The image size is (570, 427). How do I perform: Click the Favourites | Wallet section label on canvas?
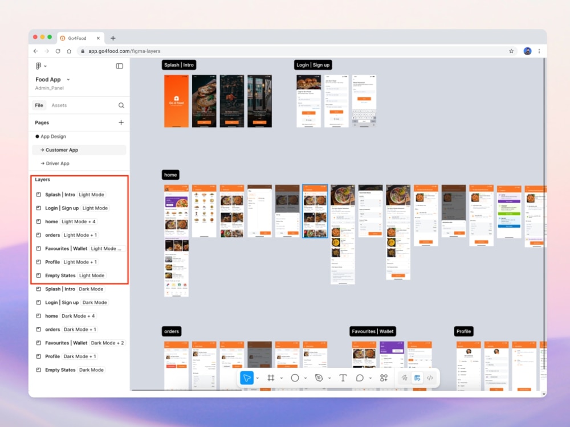tap(373, 331)
